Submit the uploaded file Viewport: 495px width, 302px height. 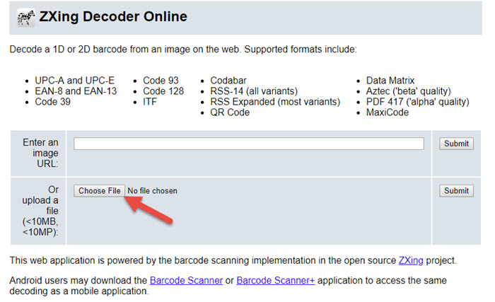456,191
